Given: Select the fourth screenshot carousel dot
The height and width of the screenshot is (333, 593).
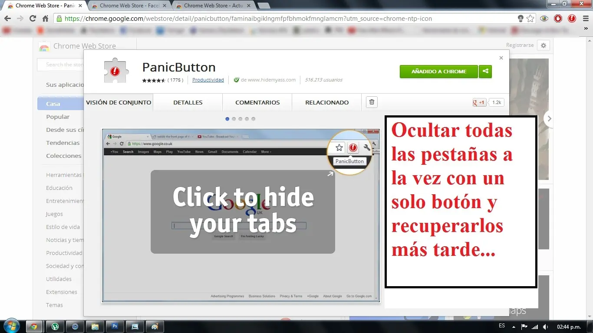Looking at the screenshot, I should 247,119.
